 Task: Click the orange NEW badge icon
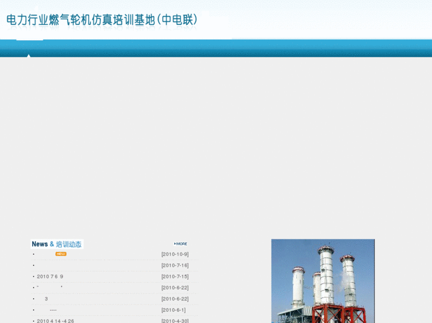pos(61,254)
